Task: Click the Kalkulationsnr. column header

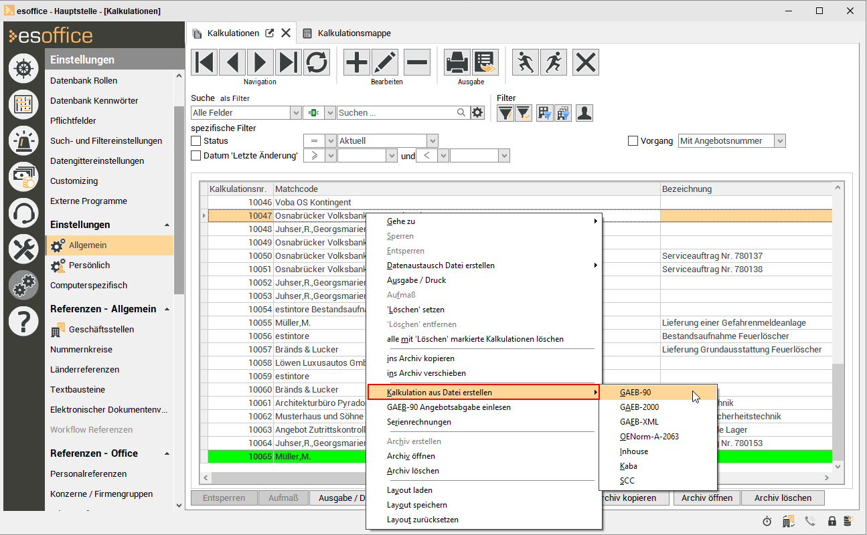Action: pos(240,189)
